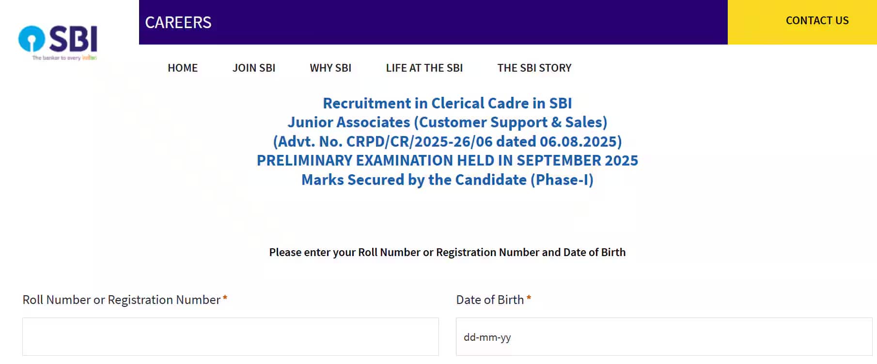The width and height of the screenshot is (877, 364).
Task: Click the 'Recruitment in Clerical Cadre in SBI' heading
Action: click(x=447, y=103)
